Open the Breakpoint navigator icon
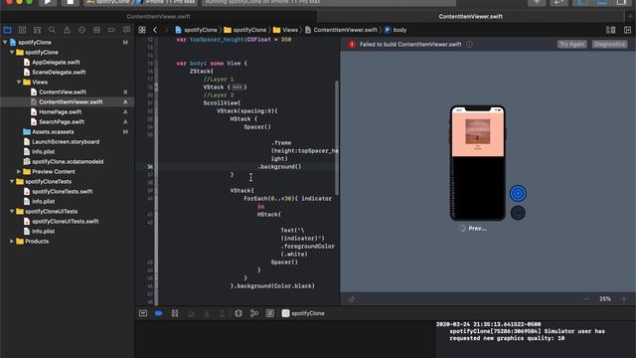This screenshot has height=358, width=636. point(111,30)
